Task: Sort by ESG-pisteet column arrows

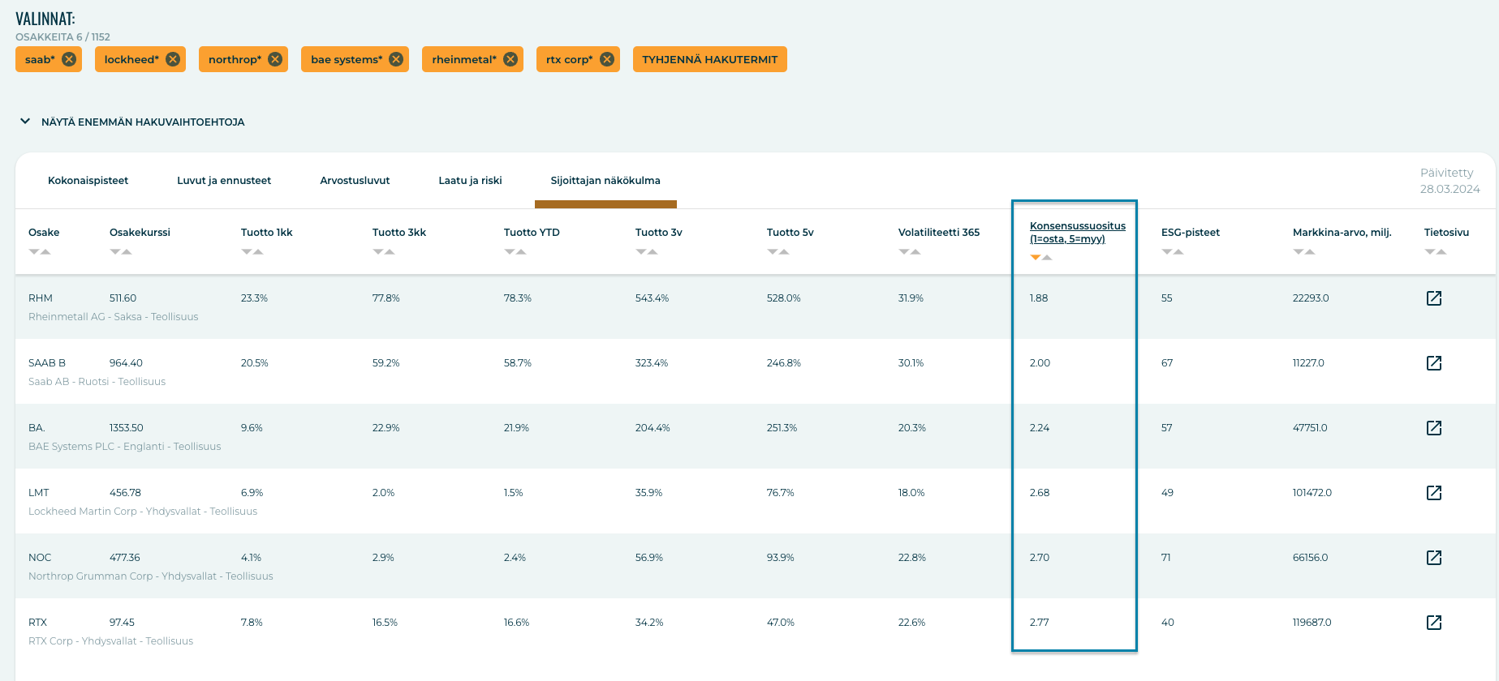Action: point(1173,251)
